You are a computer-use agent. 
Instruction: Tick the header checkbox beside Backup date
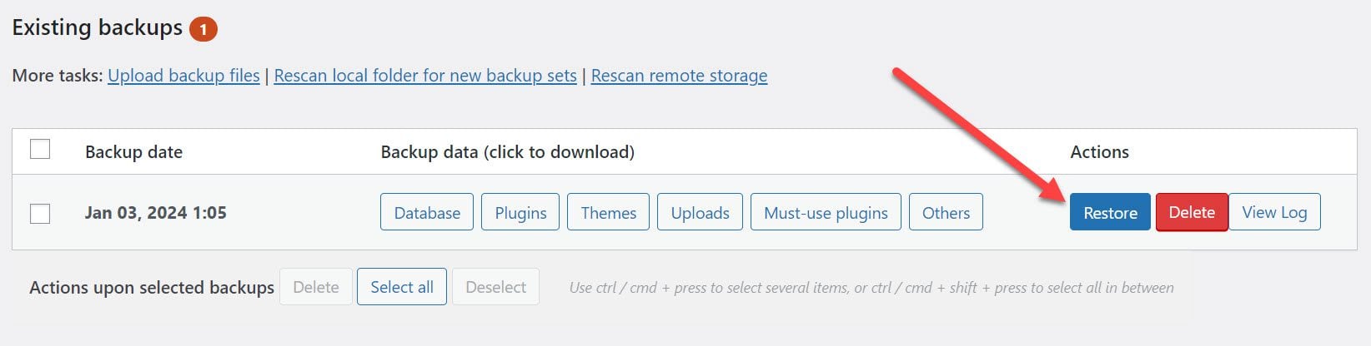point(40,150)
